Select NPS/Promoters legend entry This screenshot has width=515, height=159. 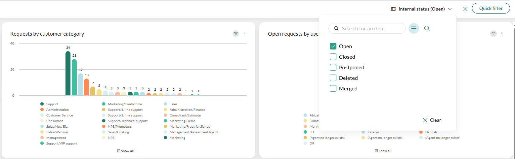click(x=117, y=127)
